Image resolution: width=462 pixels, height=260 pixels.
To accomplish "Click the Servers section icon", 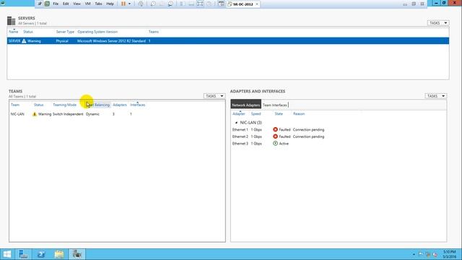I will (x=12, y=21).
